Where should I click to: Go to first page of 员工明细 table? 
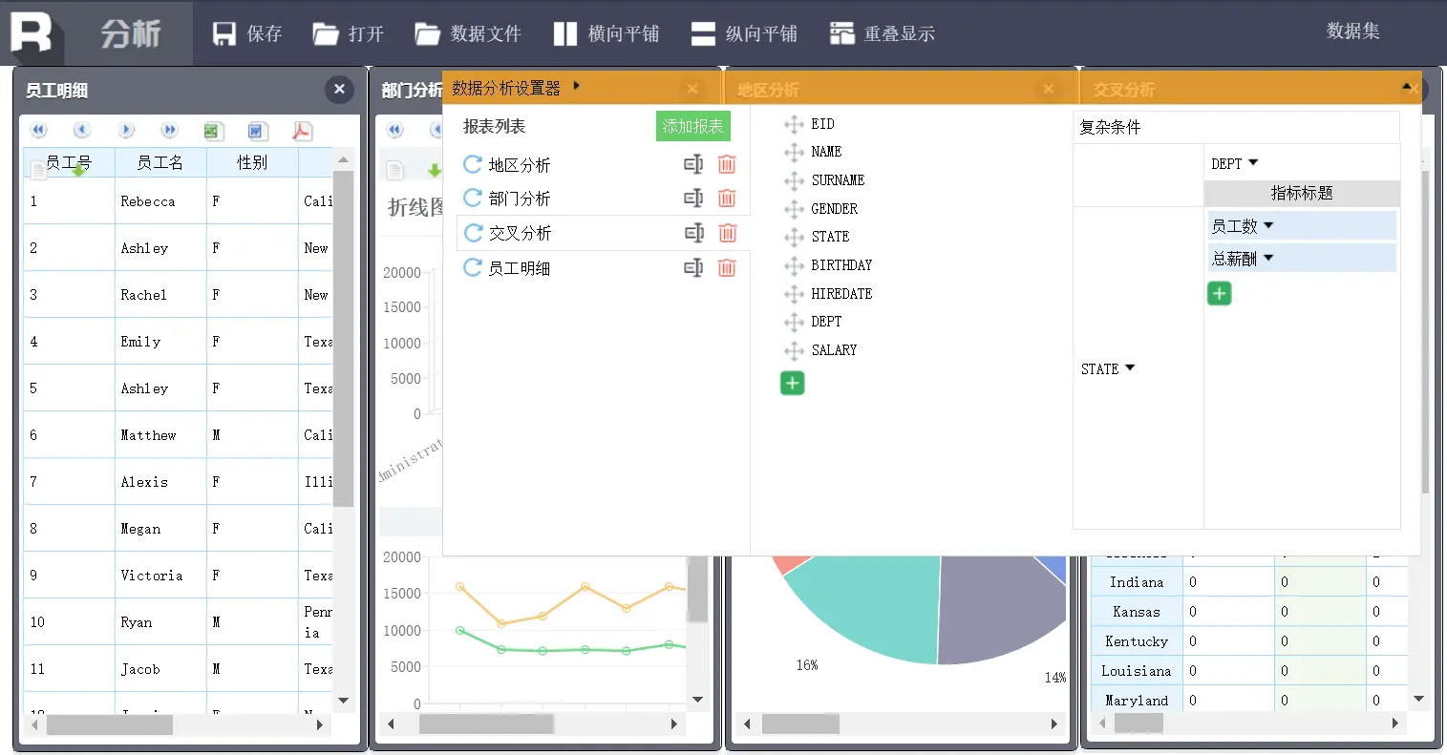38,129
